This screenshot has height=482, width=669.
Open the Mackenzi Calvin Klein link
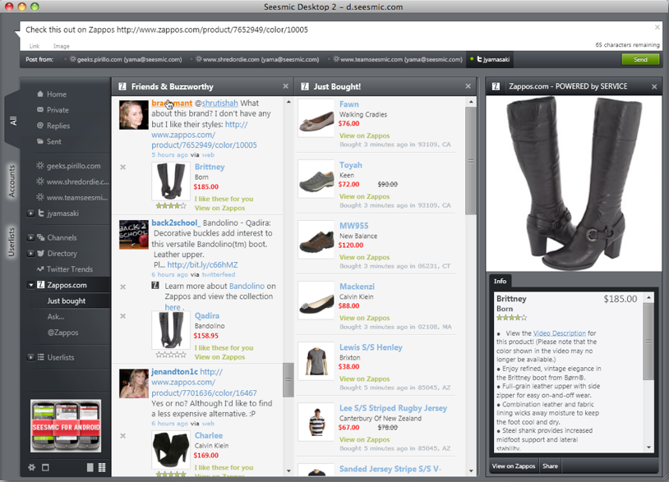click(358, 287)
